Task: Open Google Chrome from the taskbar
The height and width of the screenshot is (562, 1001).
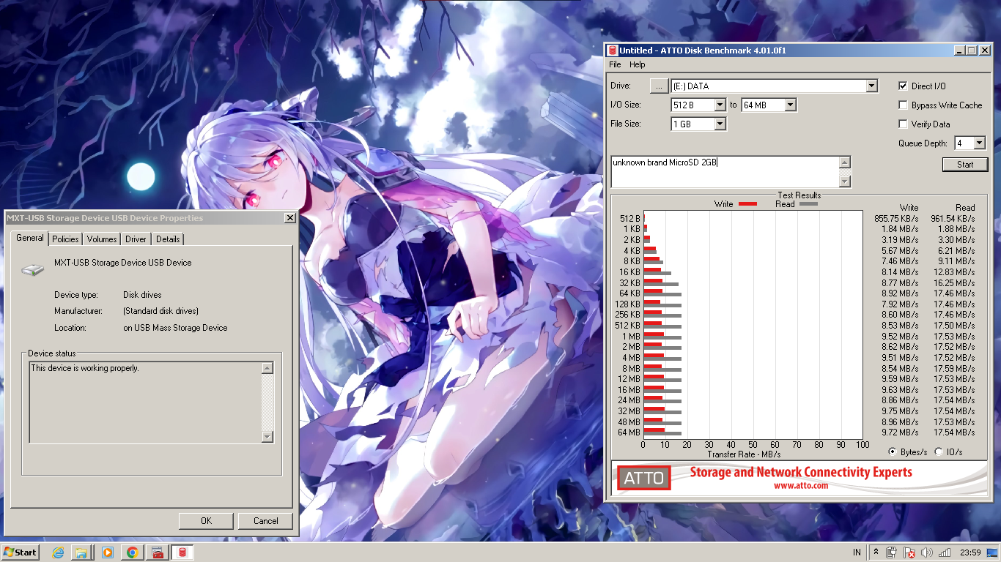Action: coord(133,552)
